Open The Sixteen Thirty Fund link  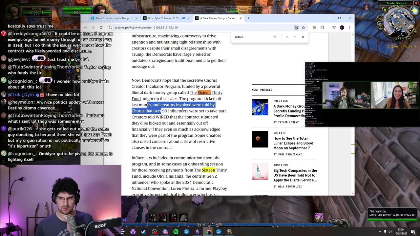tap(177, 95)
